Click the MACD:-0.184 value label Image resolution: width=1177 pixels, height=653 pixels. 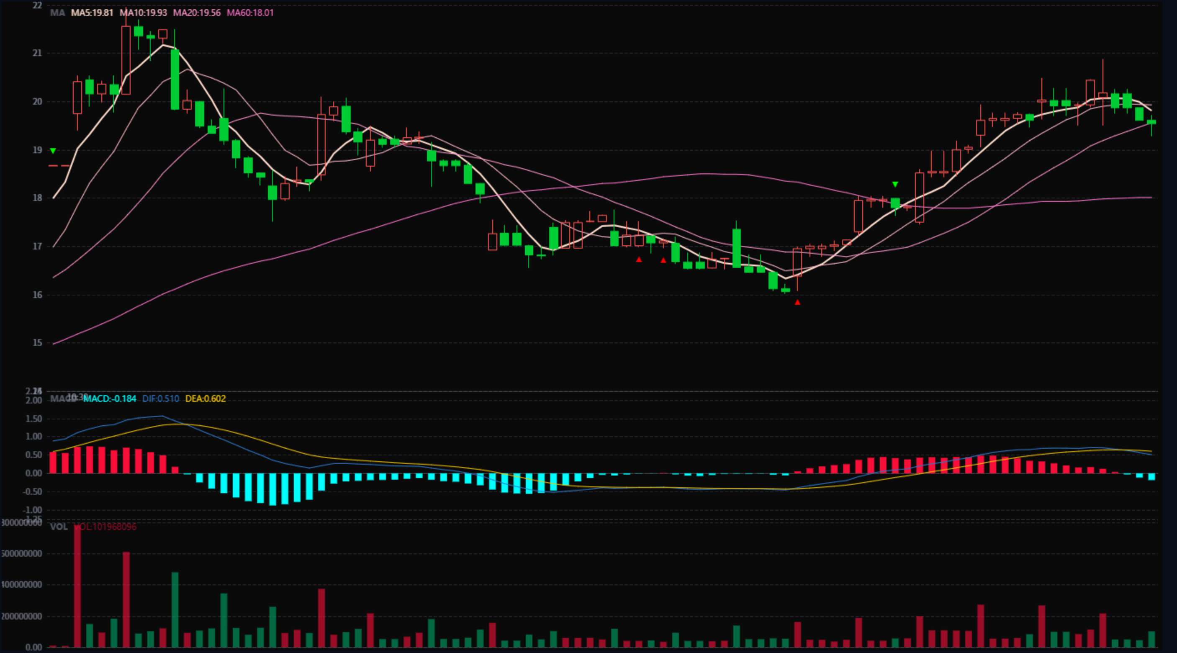110,398
